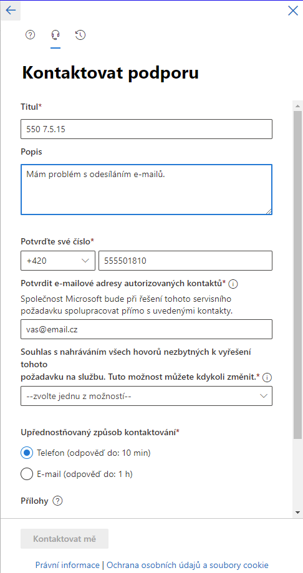Click help icon next to Přílohy

coord(57,501)
